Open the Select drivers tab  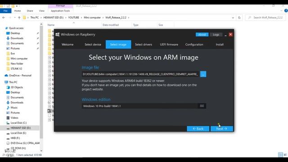point(144,45)
